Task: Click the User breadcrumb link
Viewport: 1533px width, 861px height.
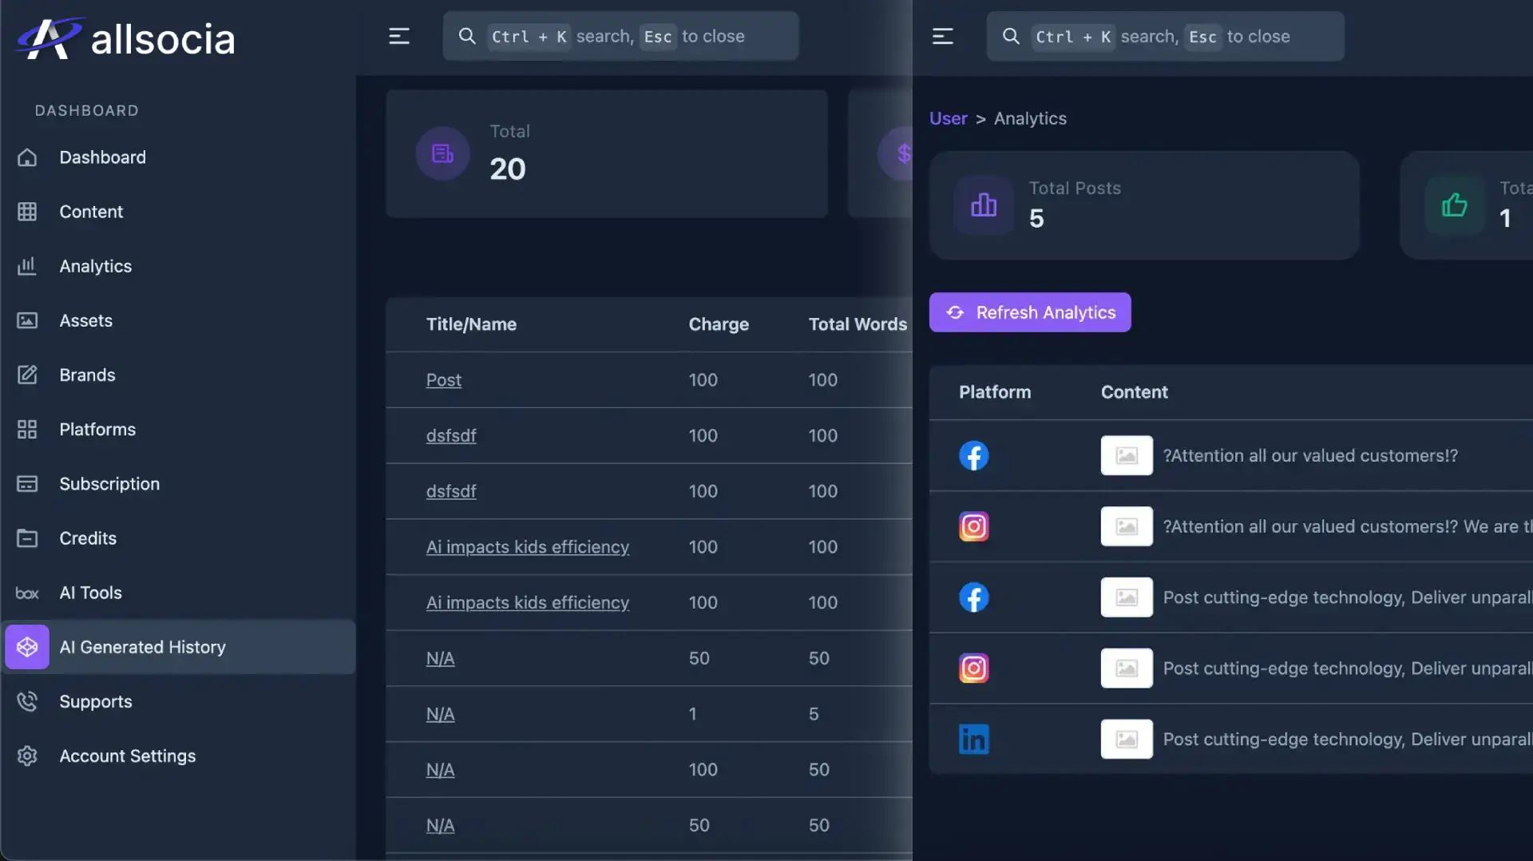Action: point(948,118)
